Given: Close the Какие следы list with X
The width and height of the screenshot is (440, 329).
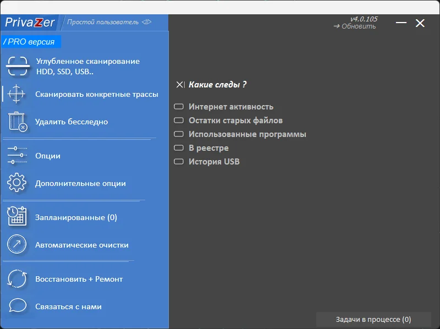Looking at the screenshot, I should point(180,85).
